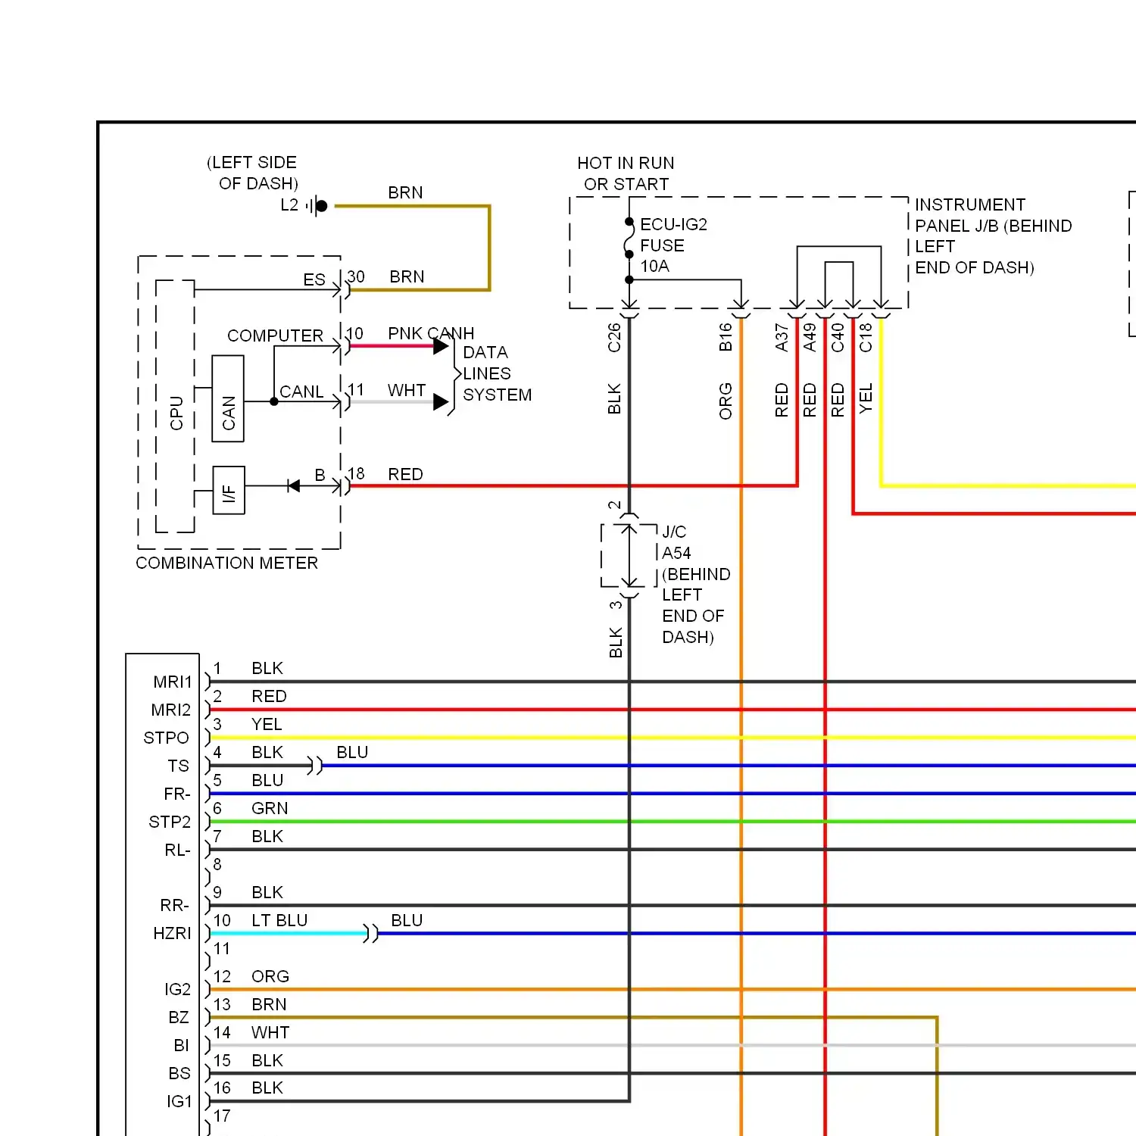
Task: Click the FR- terminal name
Action: 177,794
